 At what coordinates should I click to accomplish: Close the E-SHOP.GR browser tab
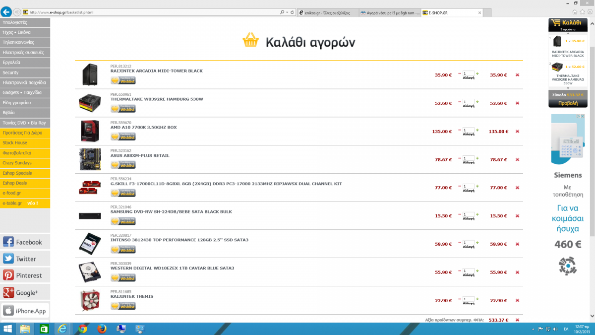pyautogui.click(x=480, y=12)
